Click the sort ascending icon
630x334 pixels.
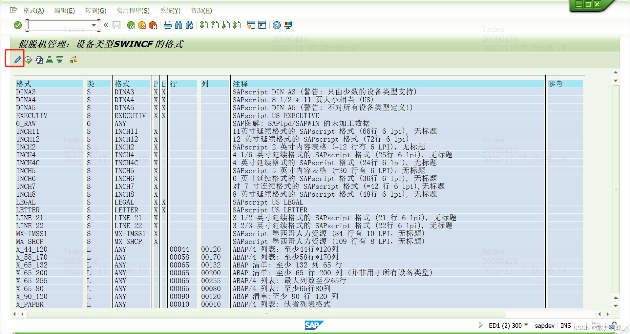50,60
